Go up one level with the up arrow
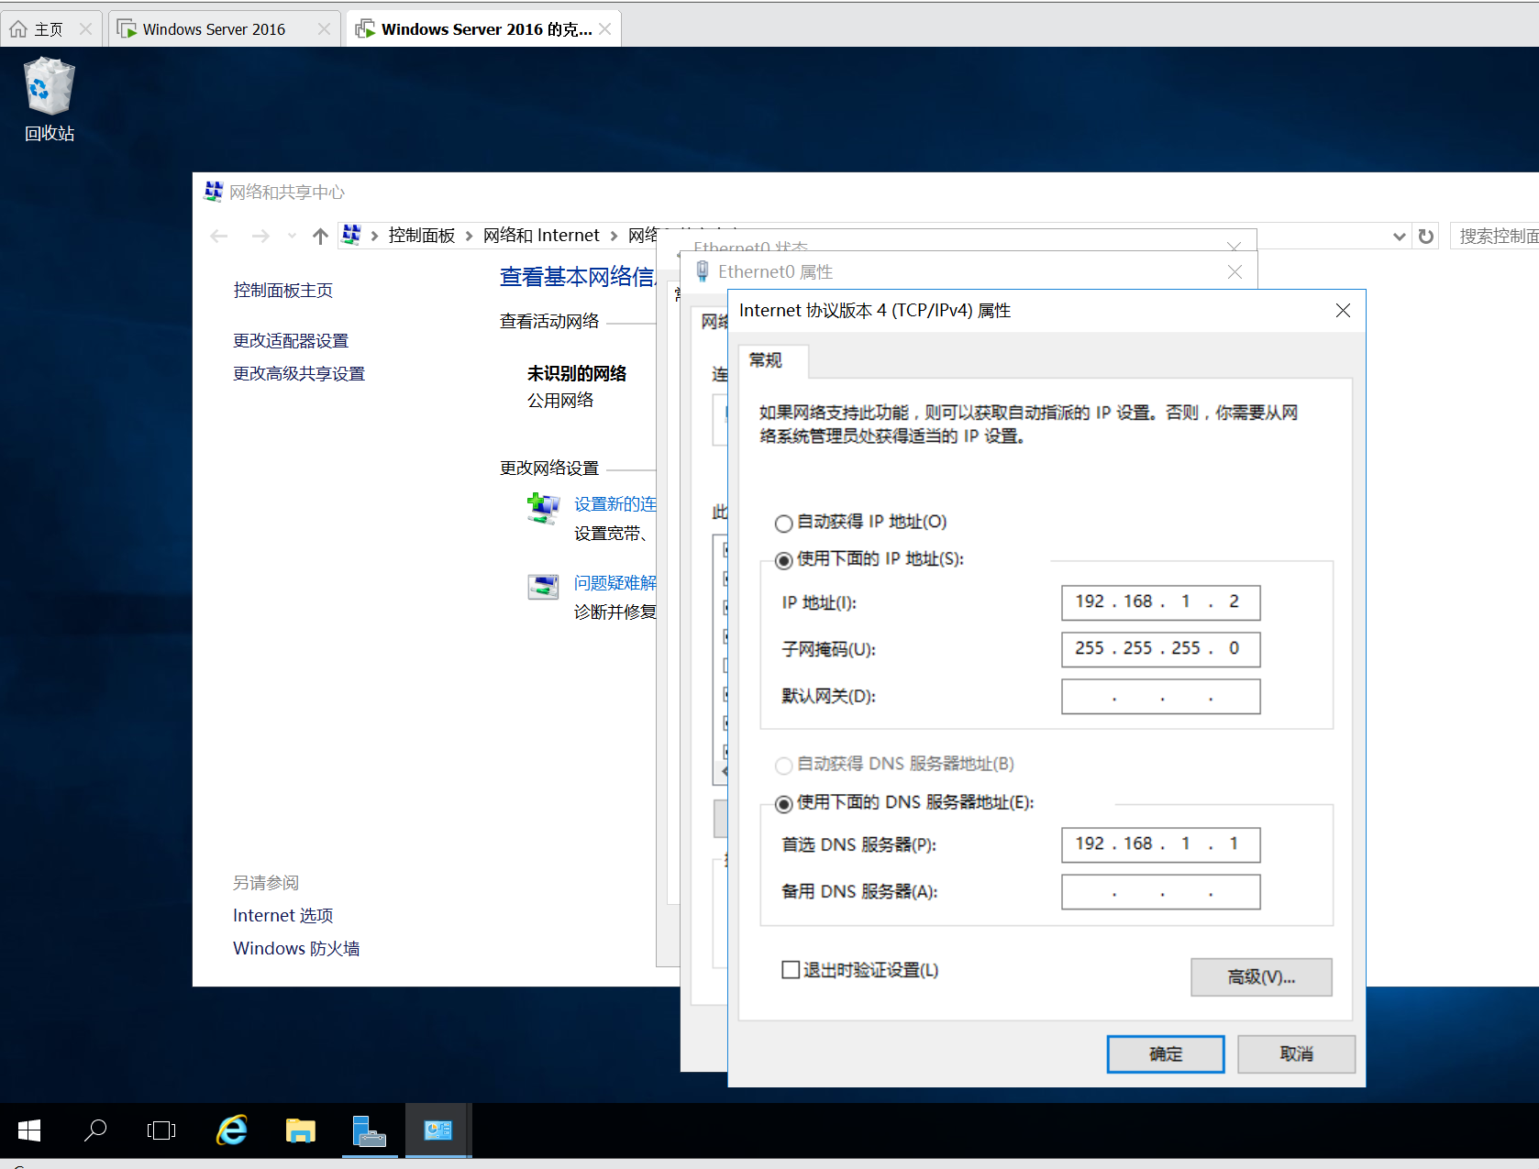The image size is (1539, 1169). (320, 237)
